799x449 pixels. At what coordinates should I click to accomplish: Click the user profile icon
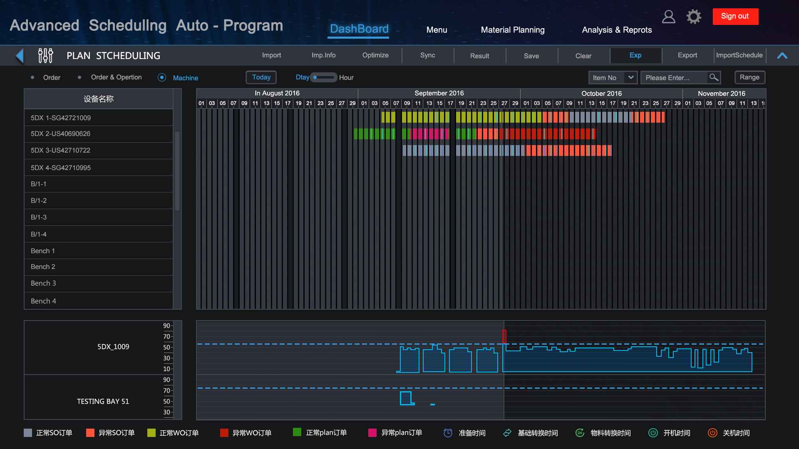click(668, 17)
